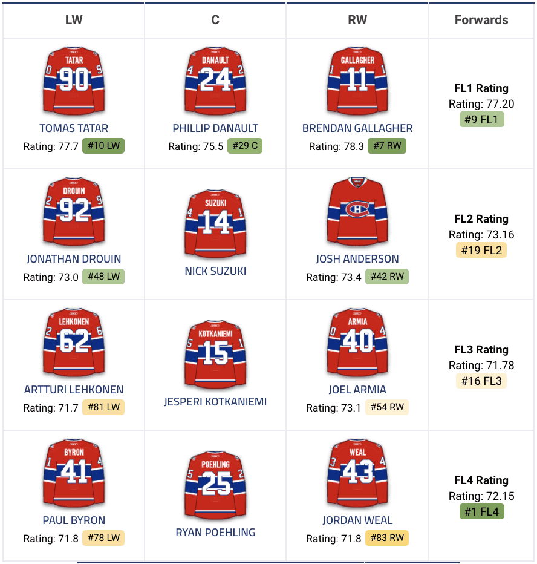Click the LW column header
537x564 pixels.
point(74,20)
